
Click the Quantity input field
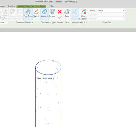click(x=110, y=15)
